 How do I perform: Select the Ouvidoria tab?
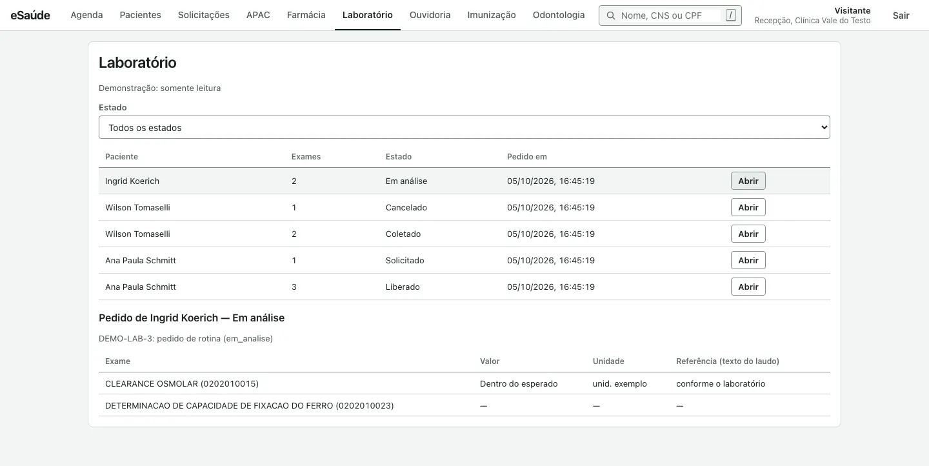(x=430, y=15)
